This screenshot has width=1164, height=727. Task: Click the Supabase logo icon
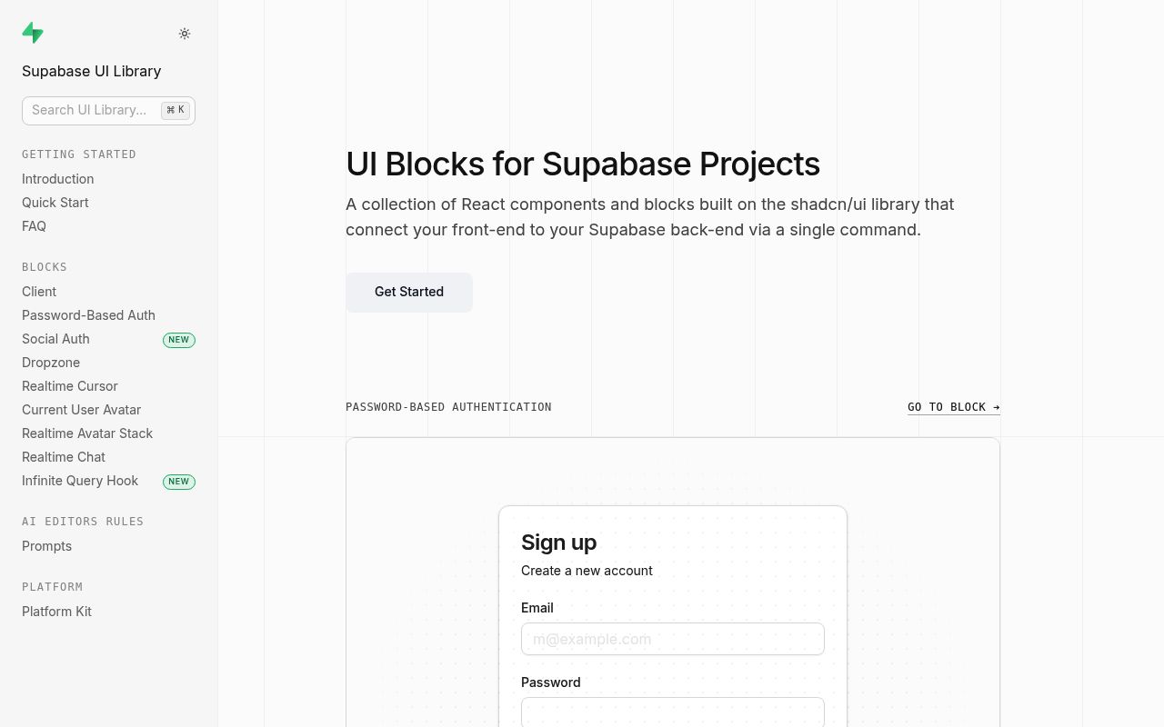pyautogui.click(x=33, y=33)
